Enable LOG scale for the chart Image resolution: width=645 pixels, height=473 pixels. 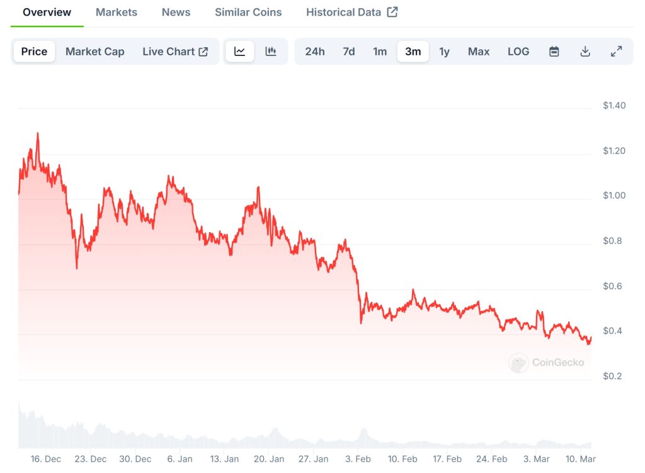[518, 52]
